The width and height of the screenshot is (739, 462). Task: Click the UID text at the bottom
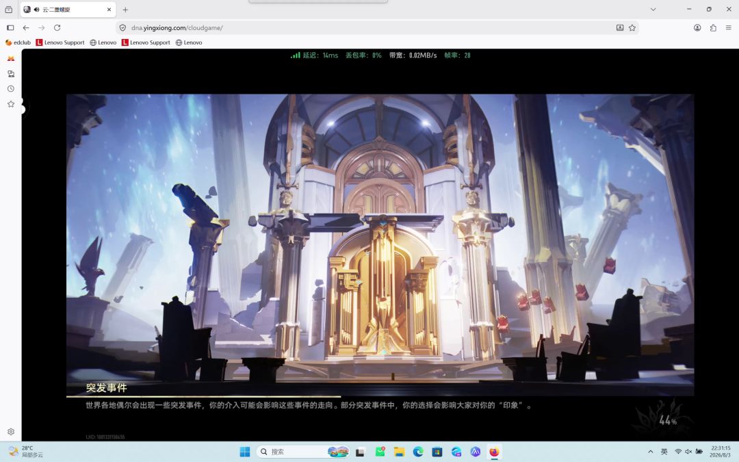coord(105,437)
